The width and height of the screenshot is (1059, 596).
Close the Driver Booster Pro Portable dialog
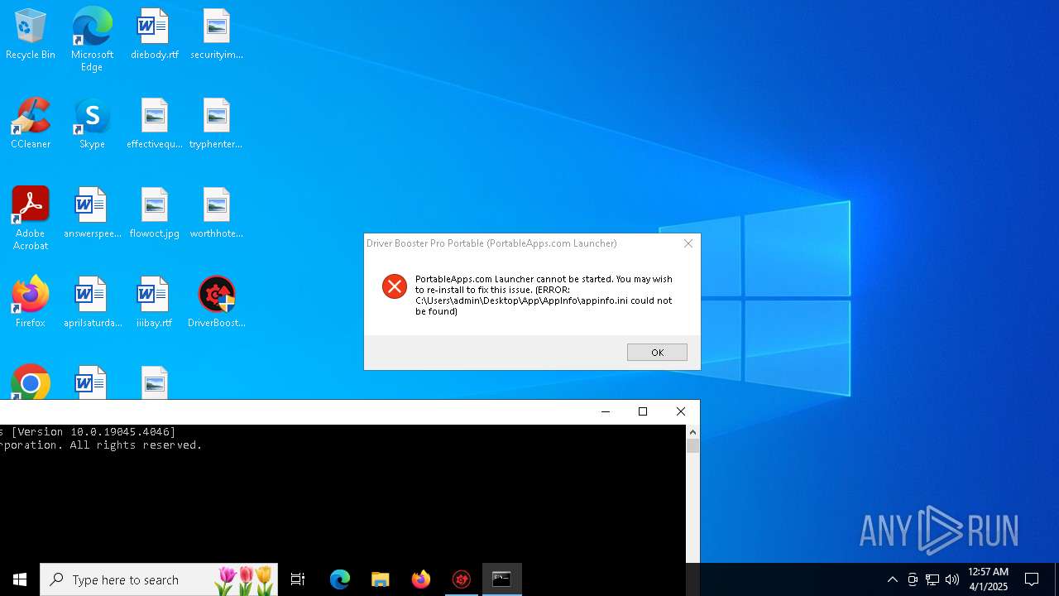[688, 243]
